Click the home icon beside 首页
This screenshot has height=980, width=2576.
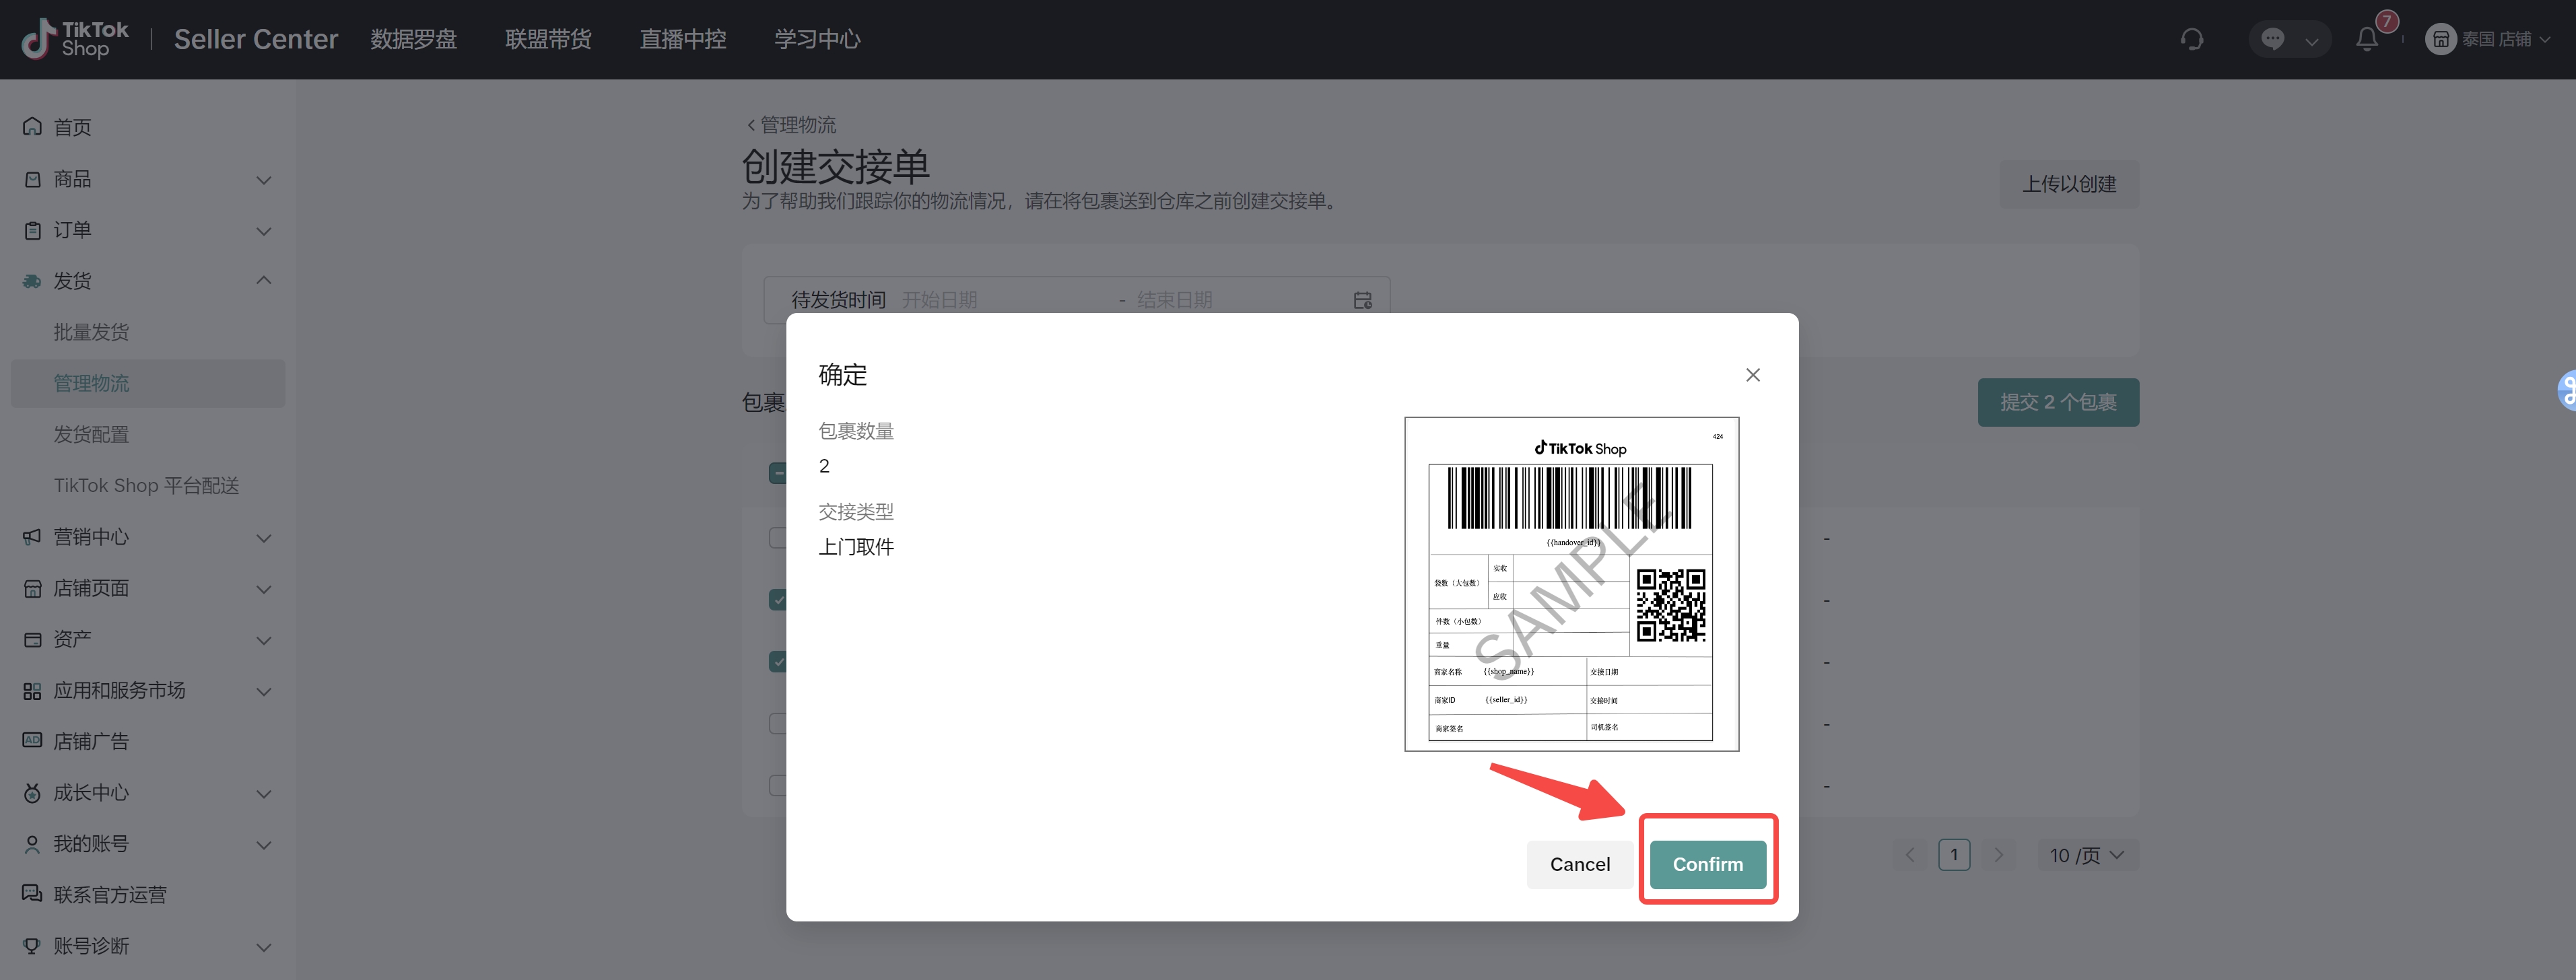(x=32, y=127)
